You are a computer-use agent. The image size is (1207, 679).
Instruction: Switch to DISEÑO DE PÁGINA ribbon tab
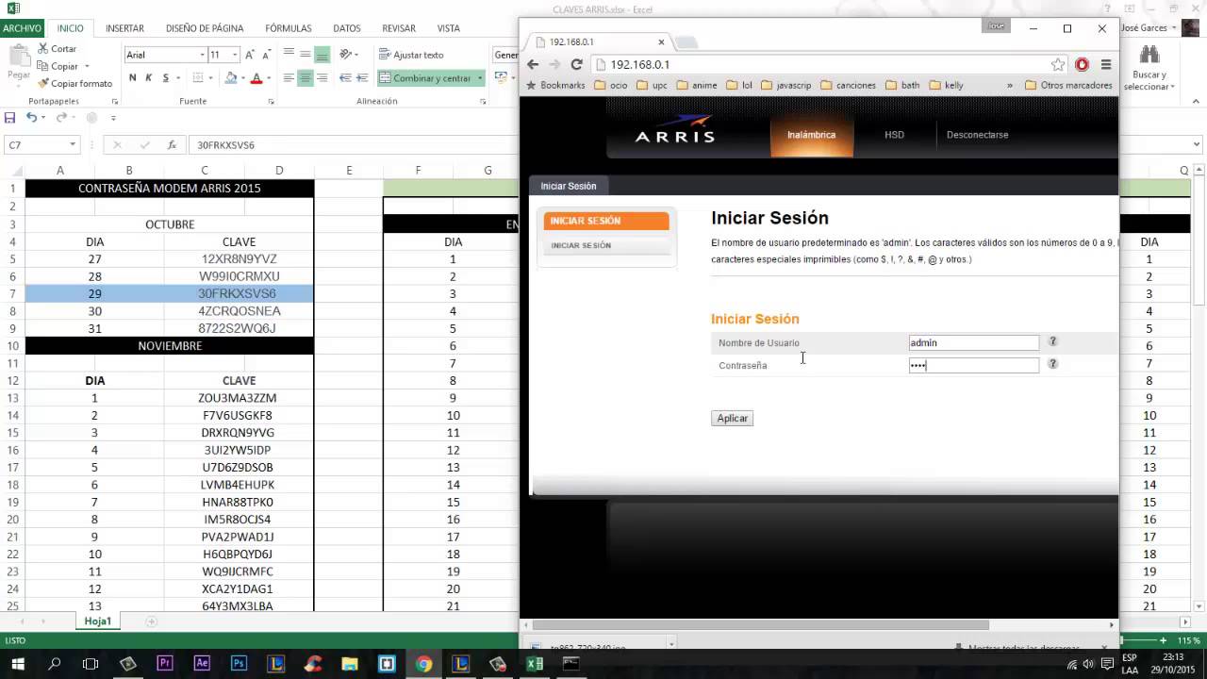(205, 28)
